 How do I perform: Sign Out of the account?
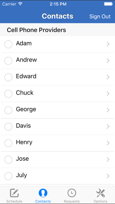pos(100,16)
